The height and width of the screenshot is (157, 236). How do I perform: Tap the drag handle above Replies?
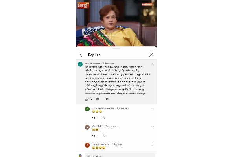coord(116,48)
